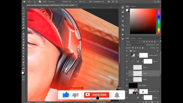
Task: Click inside the color picker field
Action: coord(143,21)
